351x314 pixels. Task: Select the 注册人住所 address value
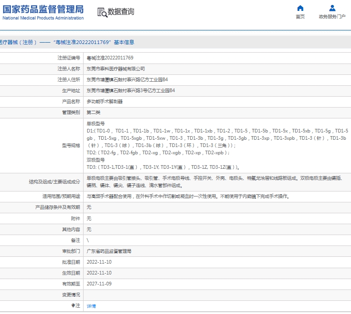click(x=127, y=79)
